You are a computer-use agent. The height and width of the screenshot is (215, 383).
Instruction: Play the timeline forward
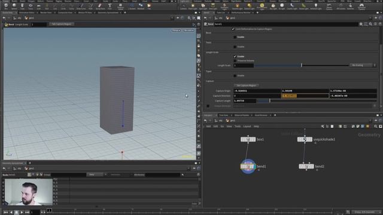click(x=22, y=213)
